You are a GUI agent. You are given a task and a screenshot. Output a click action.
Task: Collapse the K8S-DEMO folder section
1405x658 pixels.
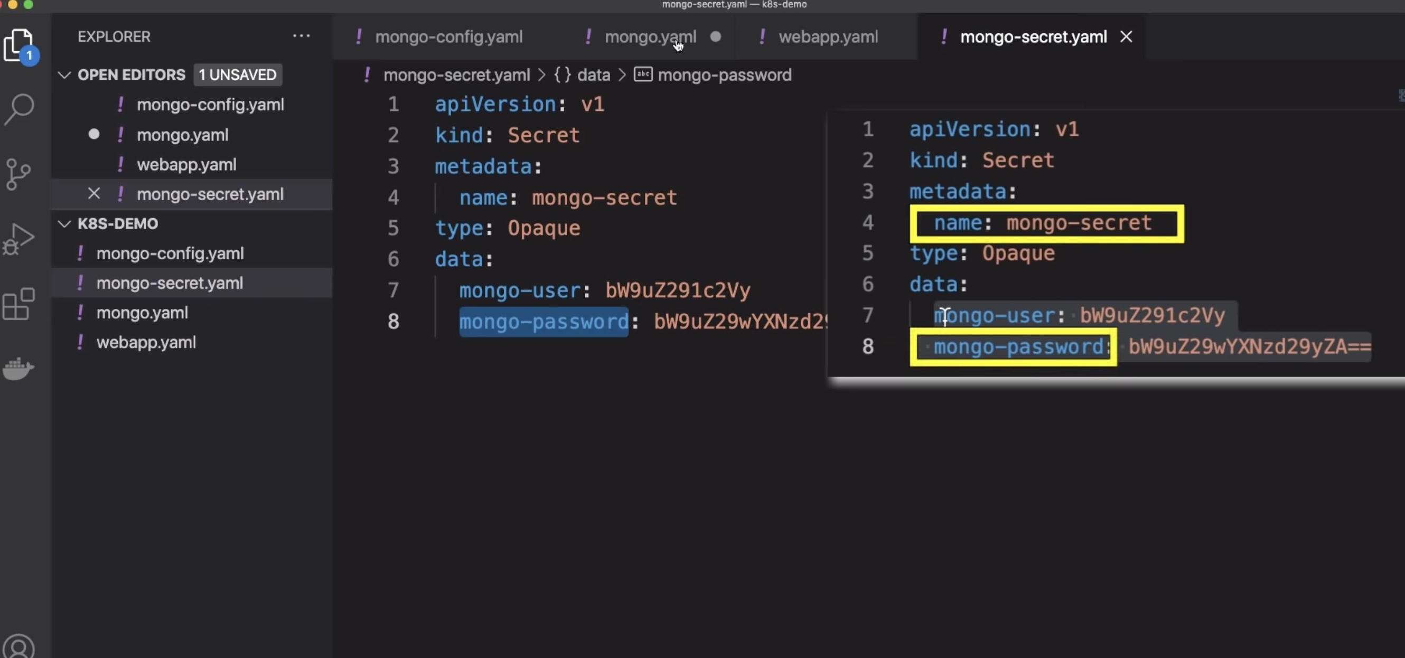[64, 223]
